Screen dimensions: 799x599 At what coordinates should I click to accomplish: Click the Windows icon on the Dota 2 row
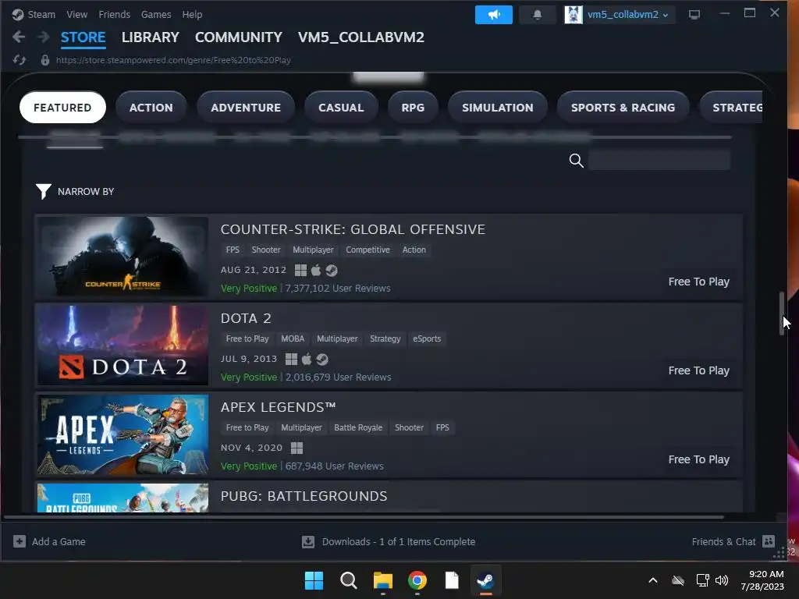[x=291, y=359]
